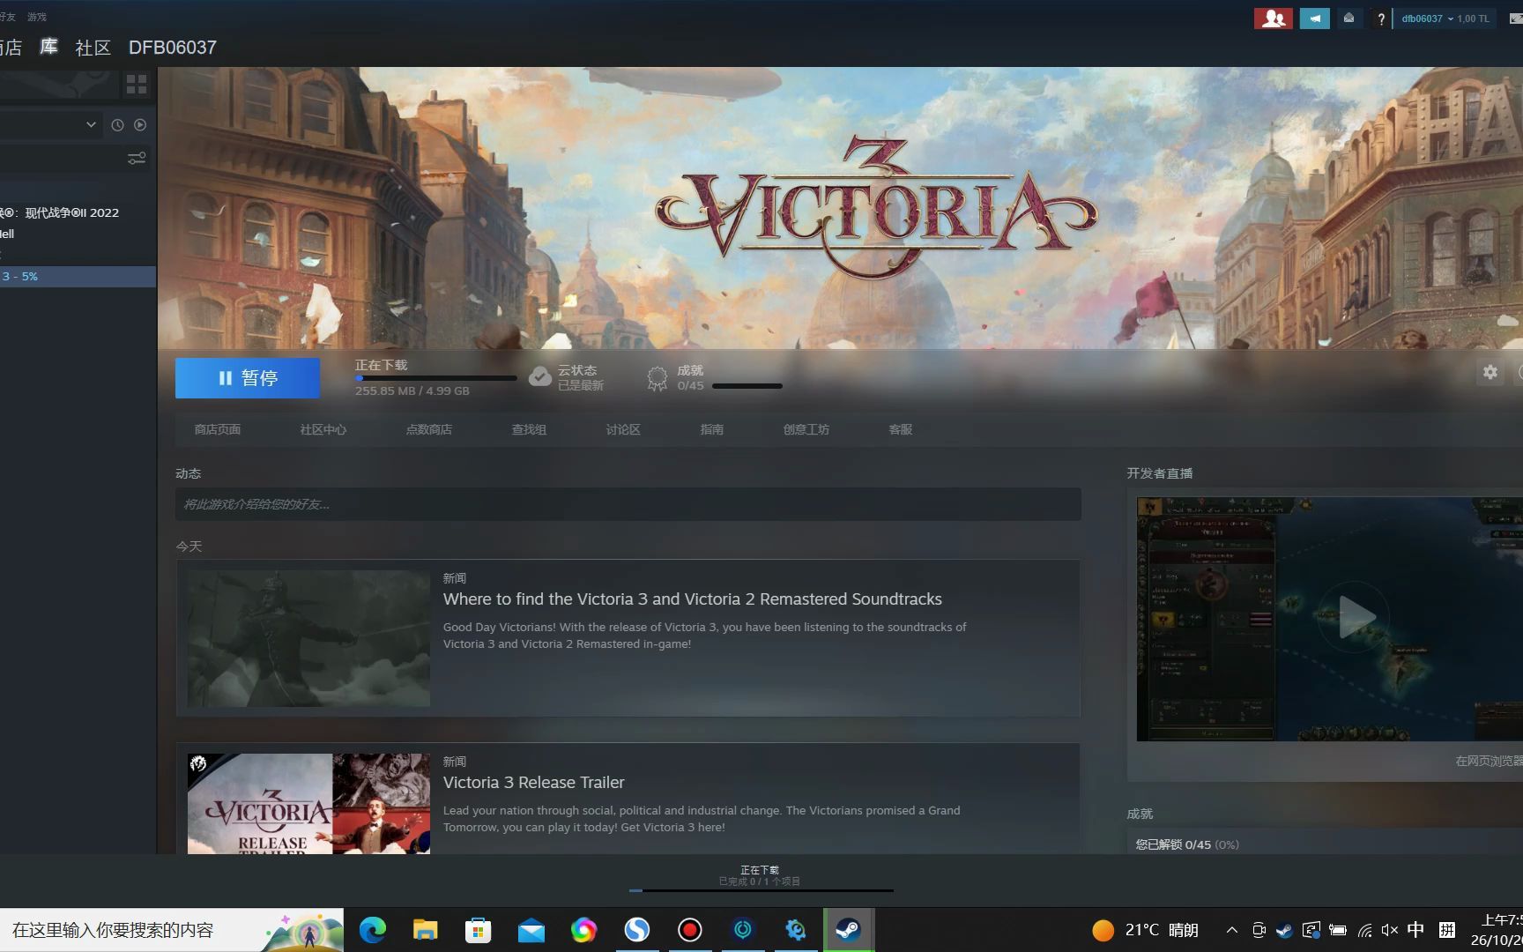Open the library advanced filter sliders icon
Image resolution: width=1523 pixels, height=952 pixels.
[x=137, y=159]
